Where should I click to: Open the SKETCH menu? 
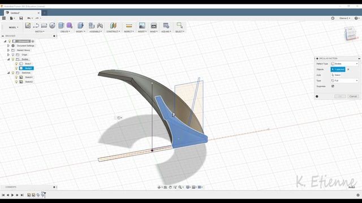coord(40,32)
